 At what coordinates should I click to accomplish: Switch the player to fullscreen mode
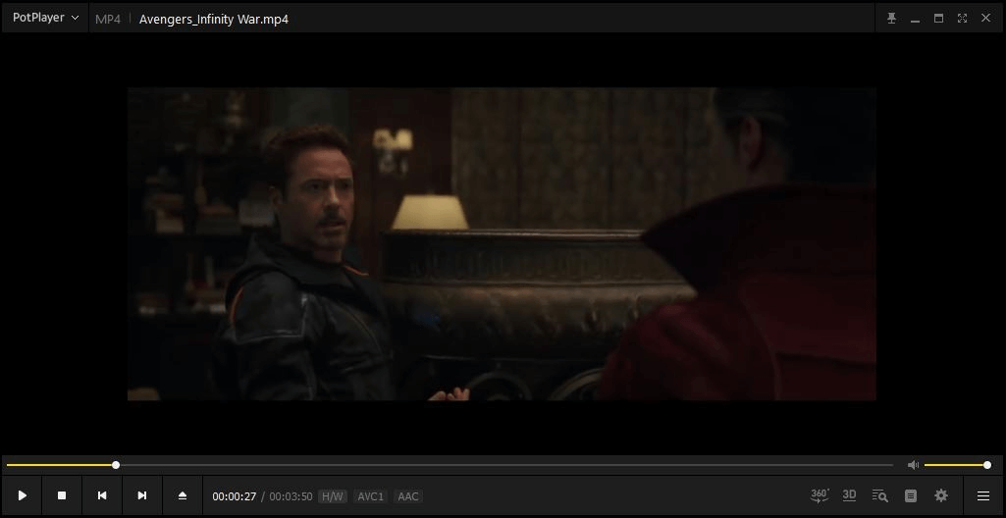click(962, 19)
